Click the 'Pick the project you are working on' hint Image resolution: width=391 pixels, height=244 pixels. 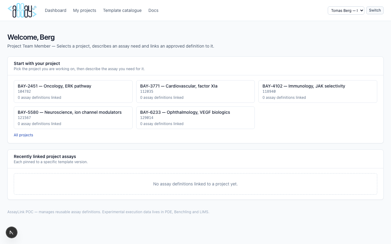tap(79, 69)
